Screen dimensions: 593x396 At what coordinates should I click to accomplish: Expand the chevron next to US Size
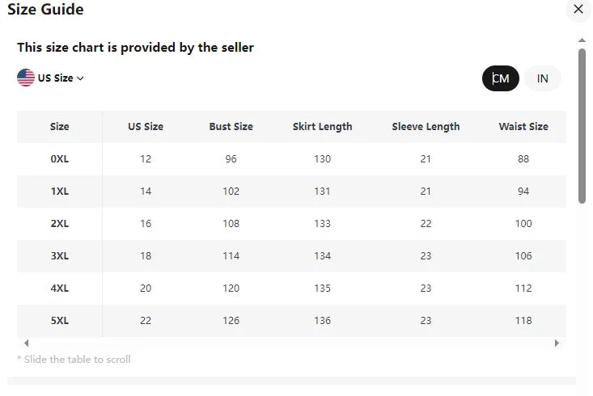pos(80,78)
